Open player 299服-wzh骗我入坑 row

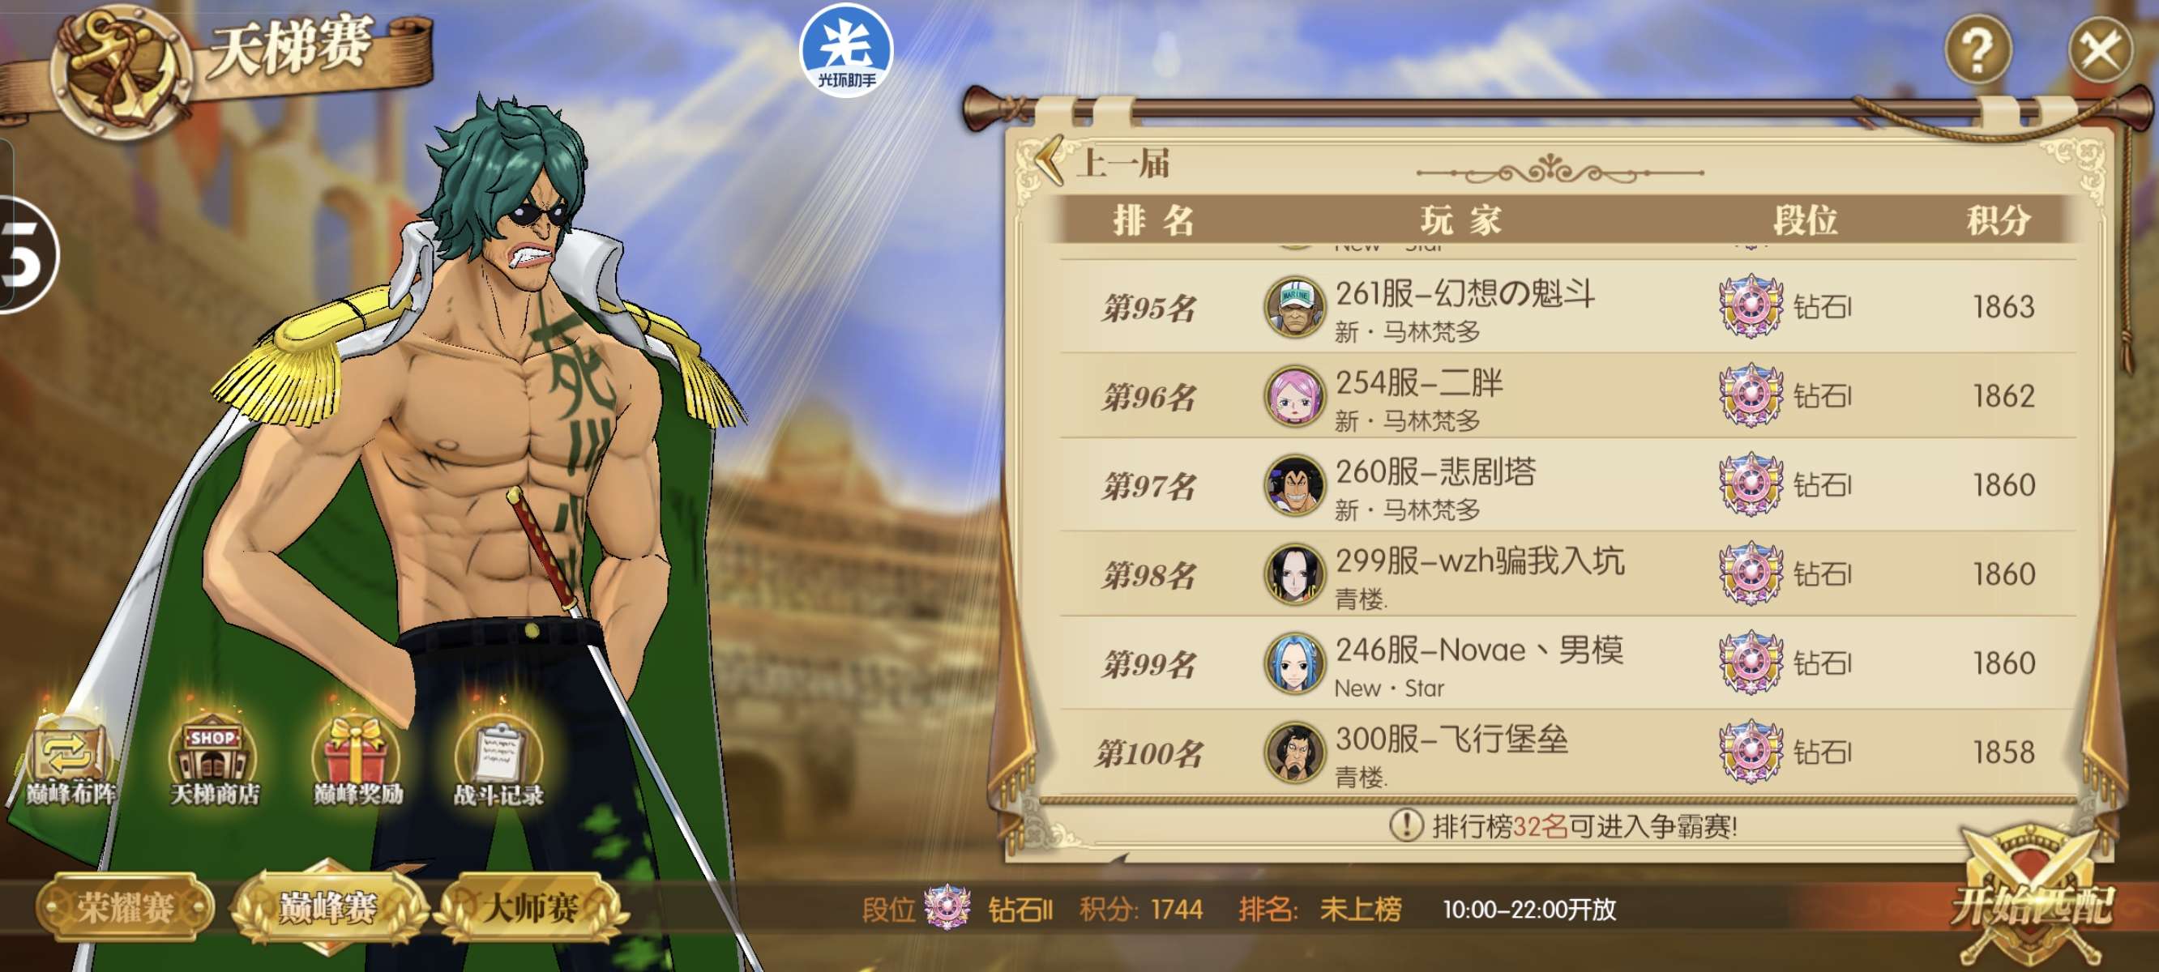[x=1567, y=574]
